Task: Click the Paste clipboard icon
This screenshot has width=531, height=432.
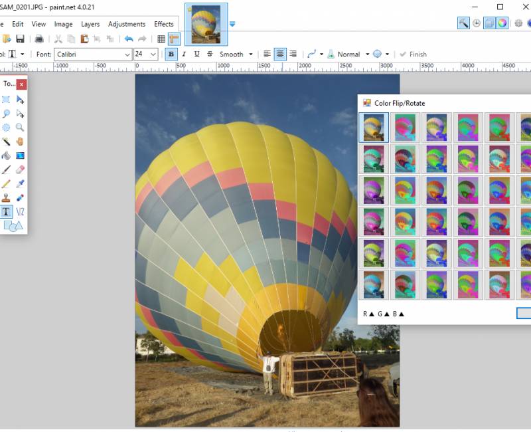Action: tap(84, 39)
